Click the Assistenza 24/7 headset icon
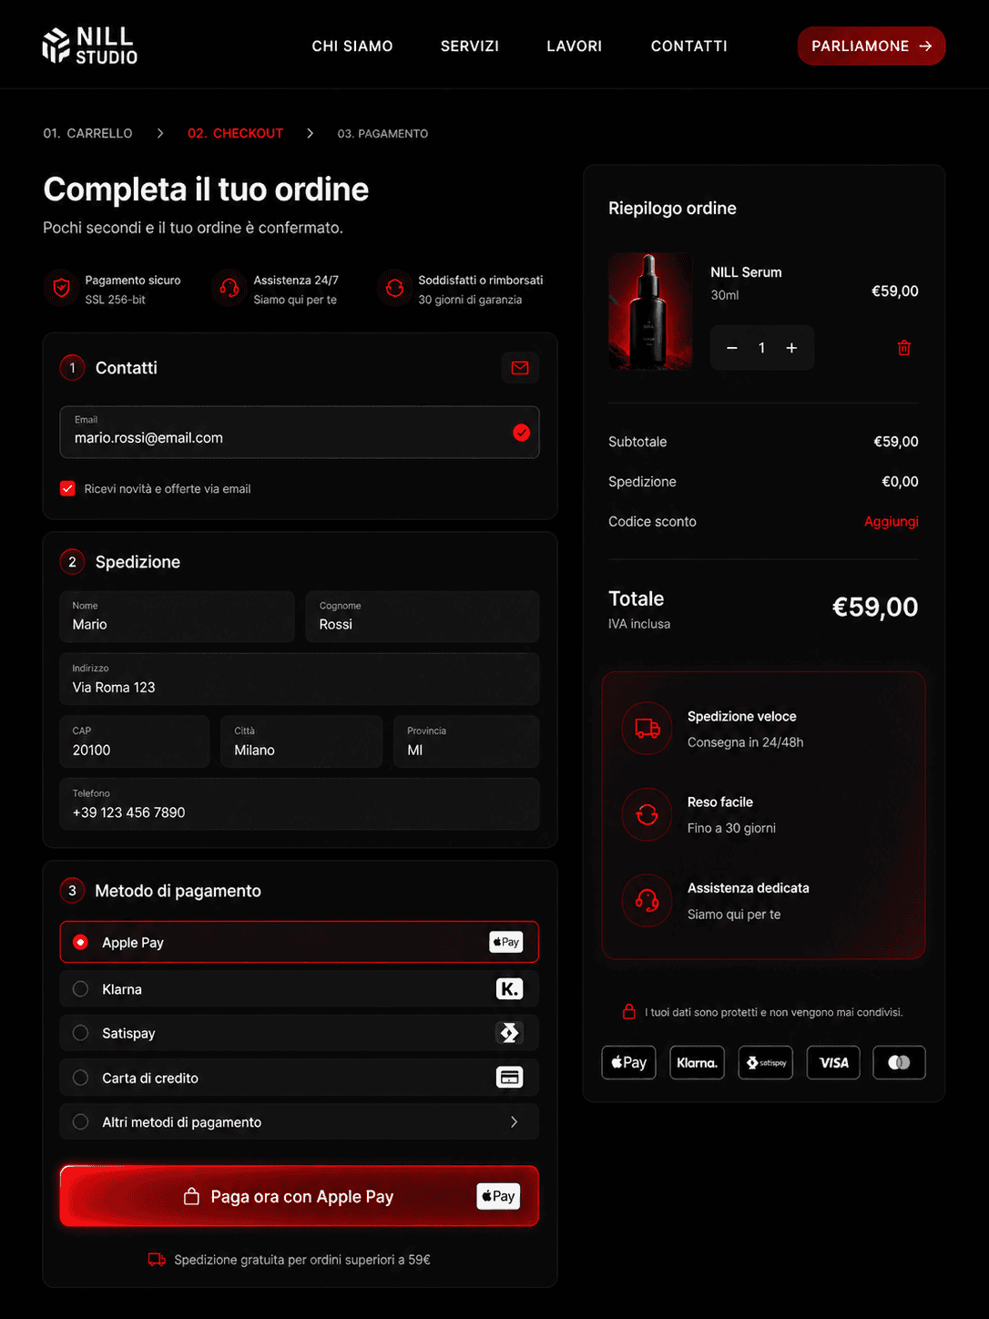The height and width of the screenshot is (1319, 989). (x=229, y=289)
